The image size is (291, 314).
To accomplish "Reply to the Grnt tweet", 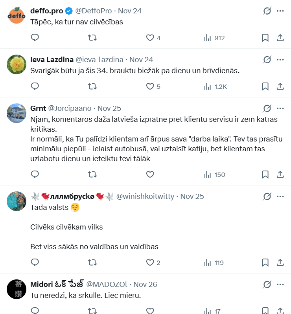I will [x=35, y=174].
